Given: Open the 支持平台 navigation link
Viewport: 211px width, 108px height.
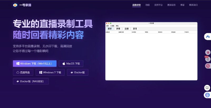Looking at the screenshot, I should [x=158, y=5].
